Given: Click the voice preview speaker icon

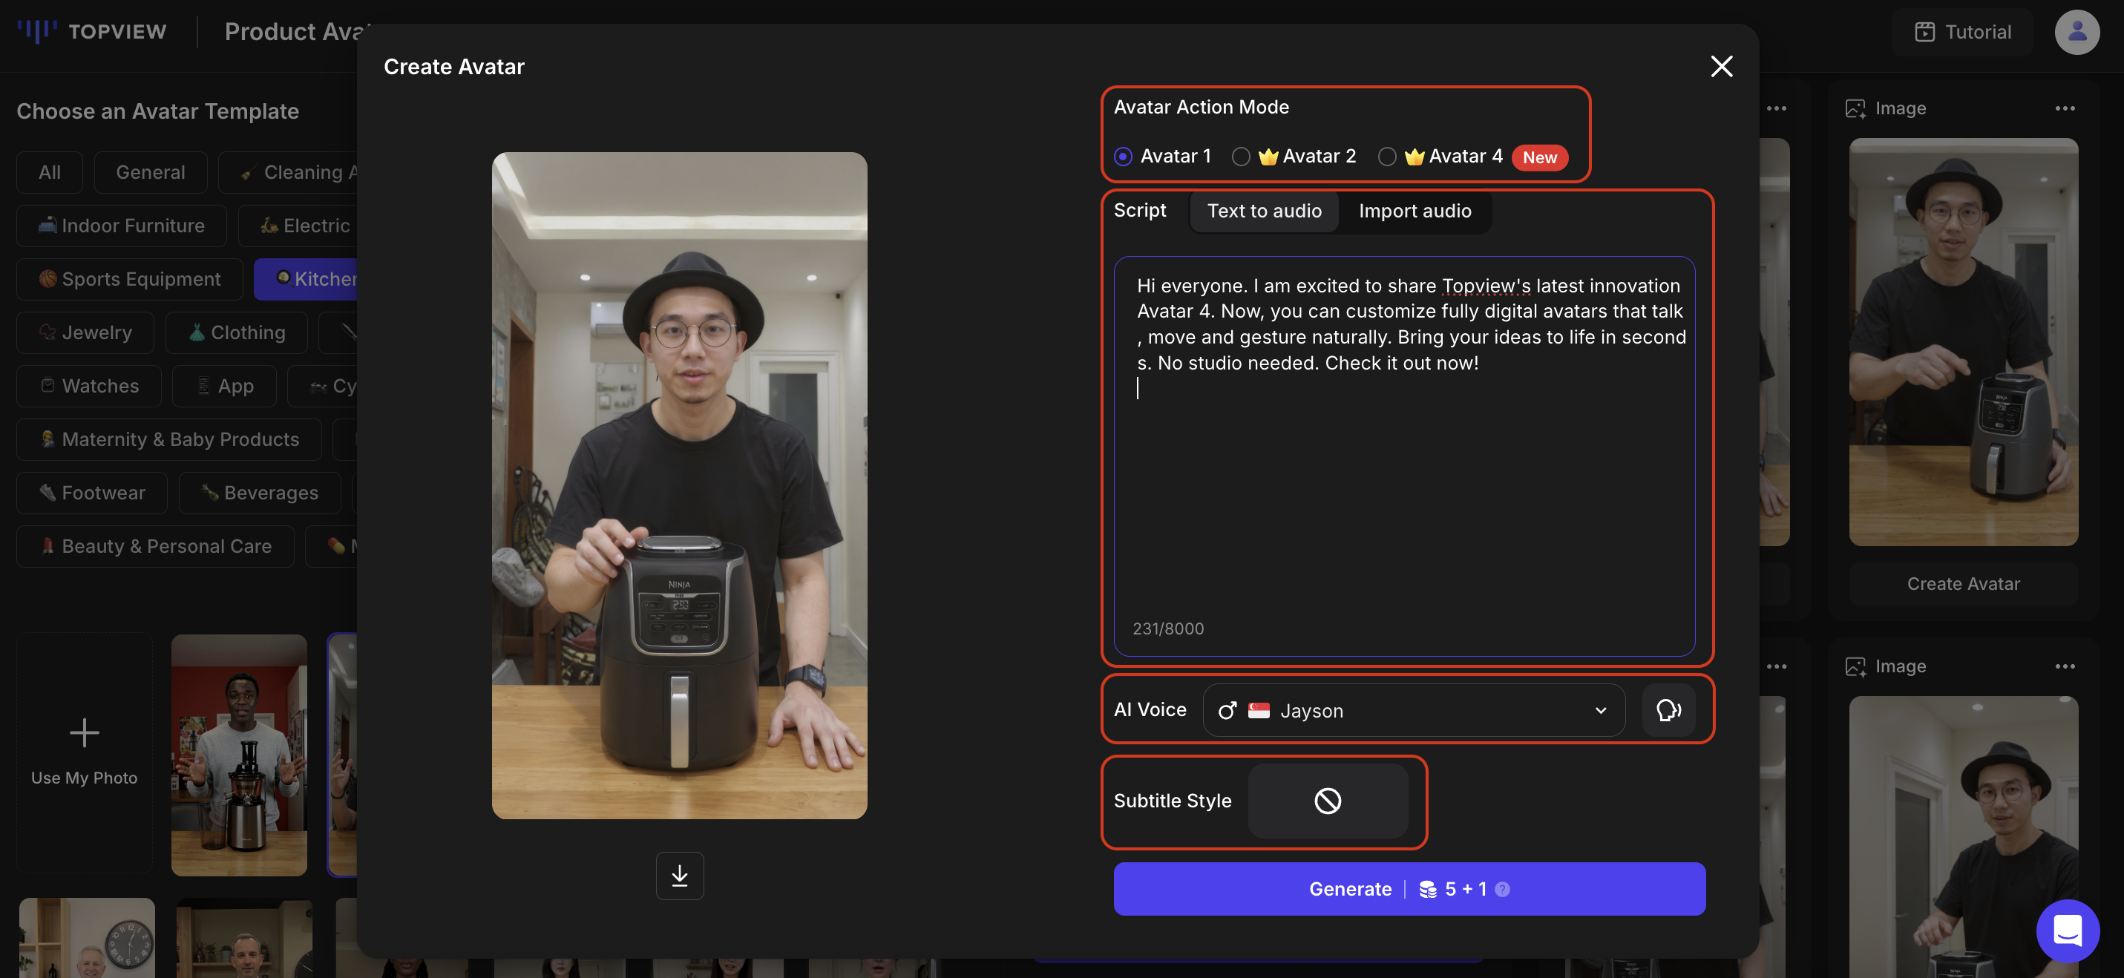Looking at the screenshot, I should (1668, 709).
